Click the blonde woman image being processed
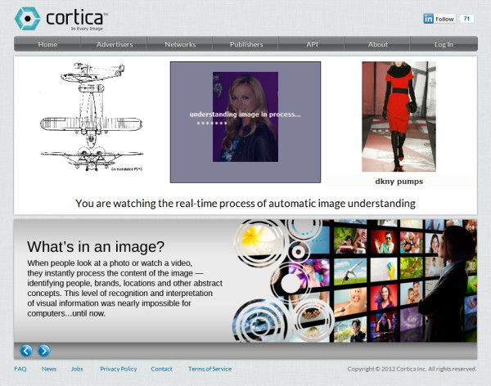491x386 pixels. pos(245,117)
